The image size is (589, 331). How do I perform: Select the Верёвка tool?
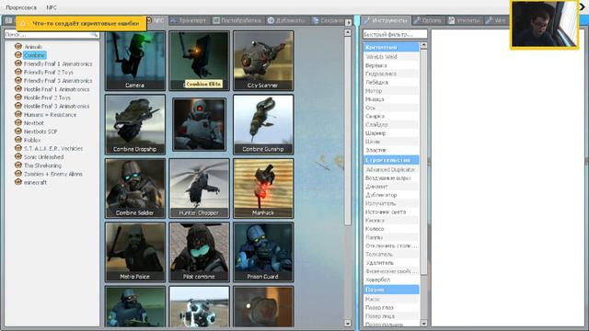tap(391, 65)
